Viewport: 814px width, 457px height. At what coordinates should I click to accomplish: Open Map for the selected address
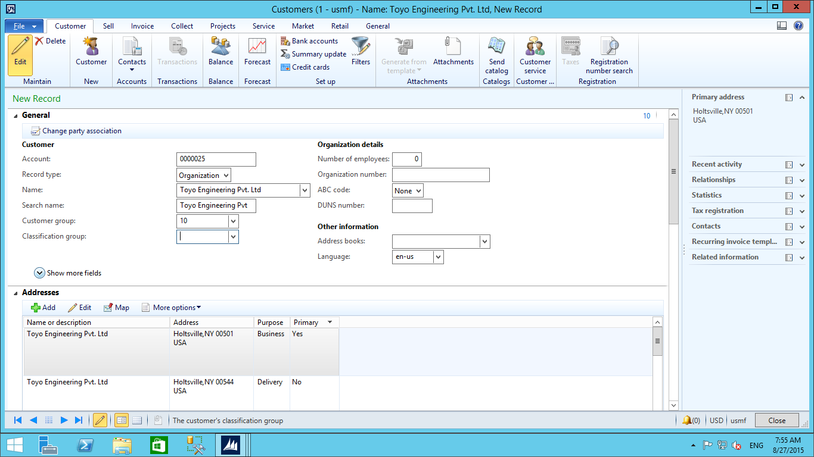click(x=116, y=308)
